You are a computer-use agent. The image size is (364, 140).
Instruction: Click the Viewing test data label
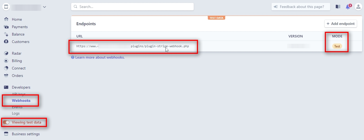(26, 122)
